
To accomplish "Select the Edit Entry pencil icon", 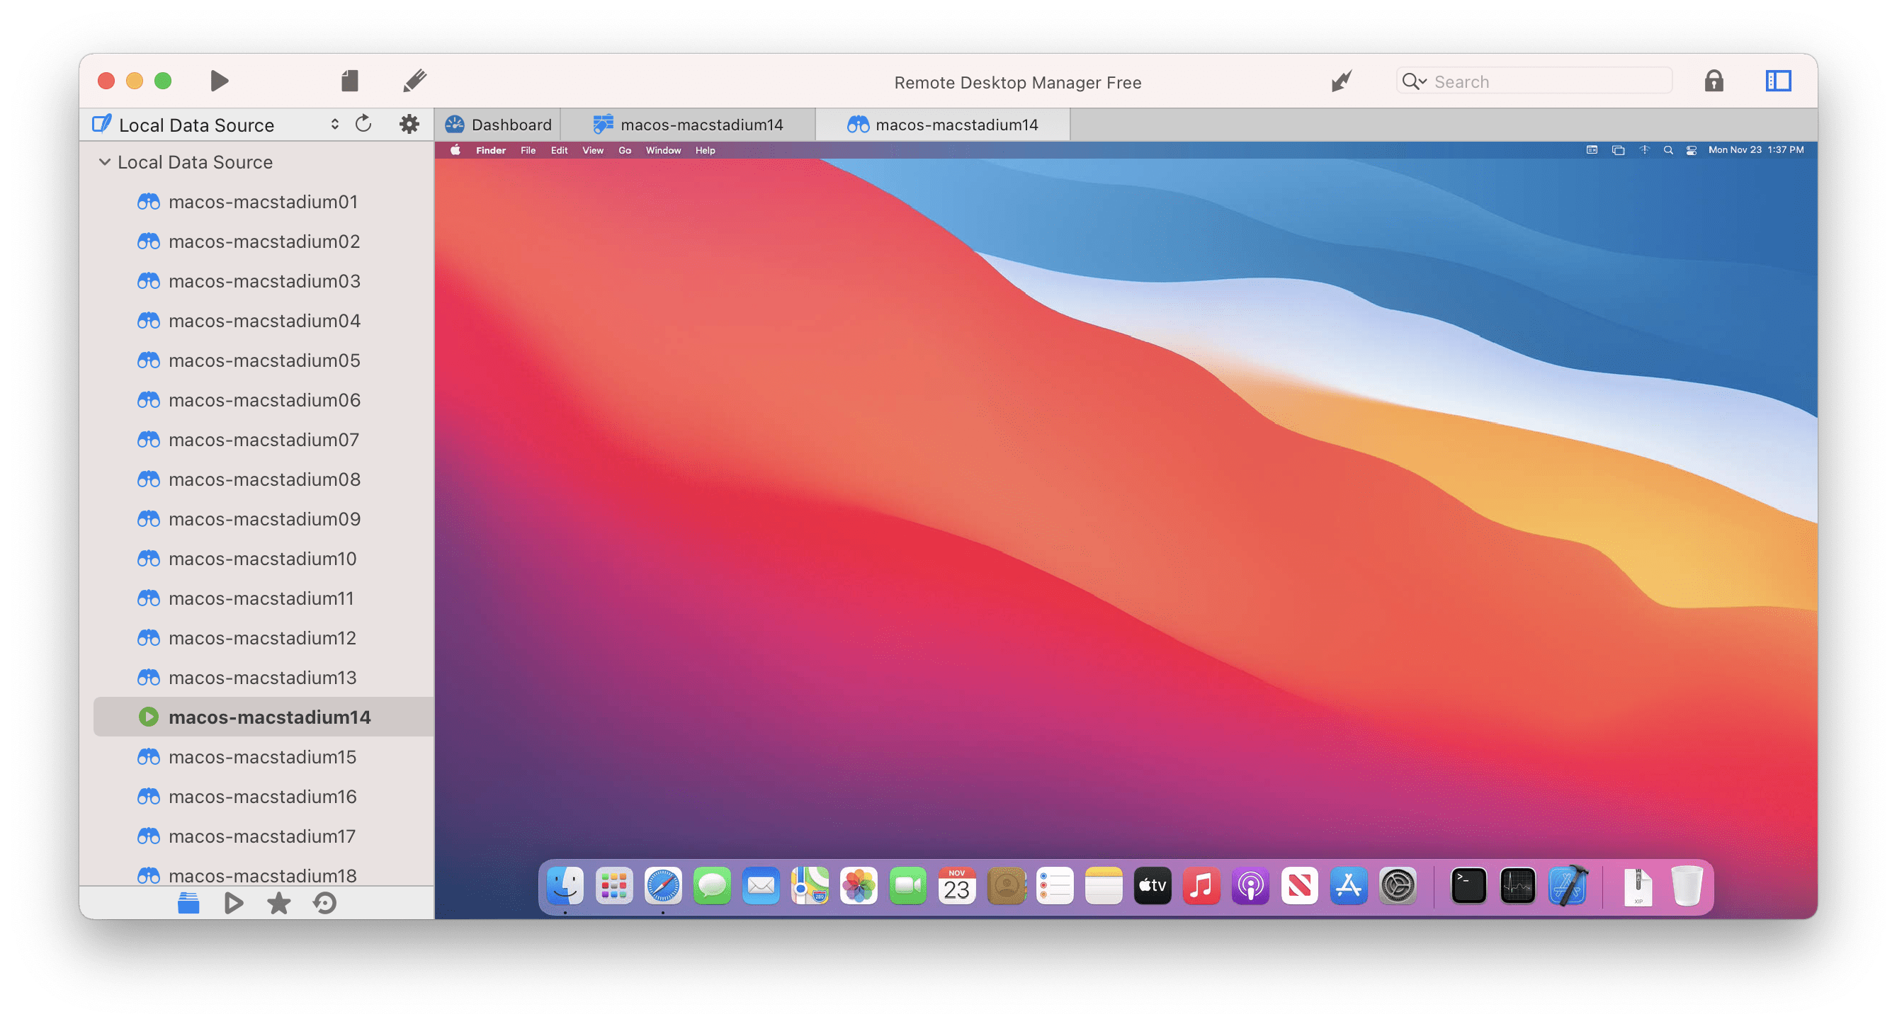I will (414, 80).
